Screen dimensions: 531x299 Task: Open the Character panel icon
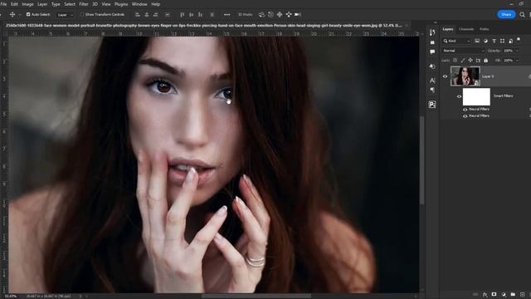pyautogui.click(x=432, y=81)
